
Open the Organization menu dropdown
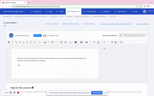[x=121, y=12]
